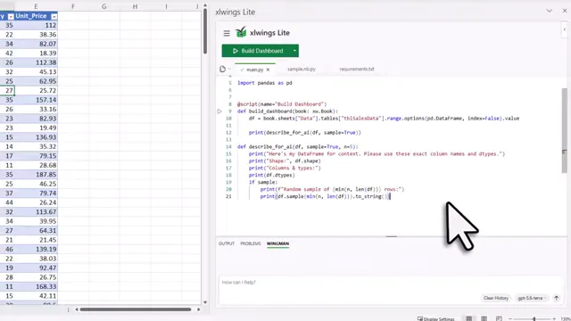Select column G header
Screen dimensions: 571x321
(104, 6)
